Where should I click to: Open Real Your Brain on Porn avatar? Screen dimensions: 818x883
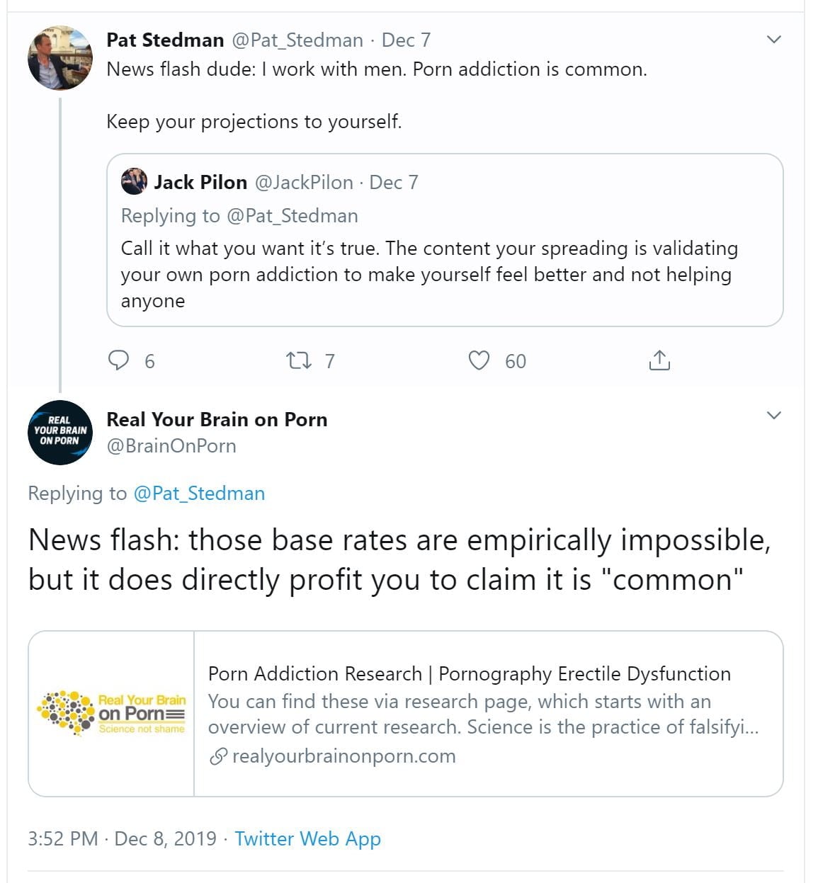pyautogui.click(x=60, y=432)
